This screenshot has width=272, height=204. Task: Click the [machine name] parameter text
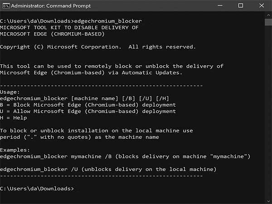pyautogui.click(x=95, y=98)
